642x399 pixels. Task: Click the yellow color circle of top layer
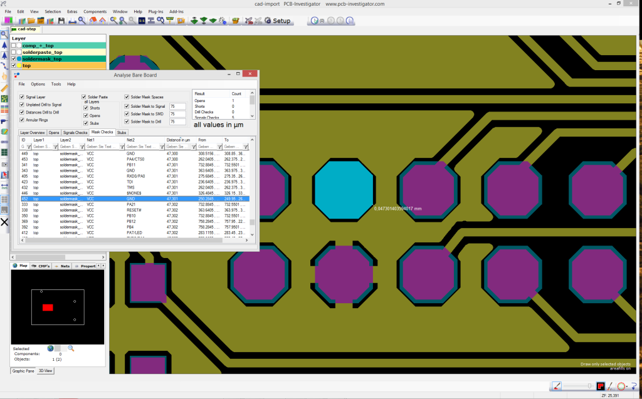pos(19,65)
